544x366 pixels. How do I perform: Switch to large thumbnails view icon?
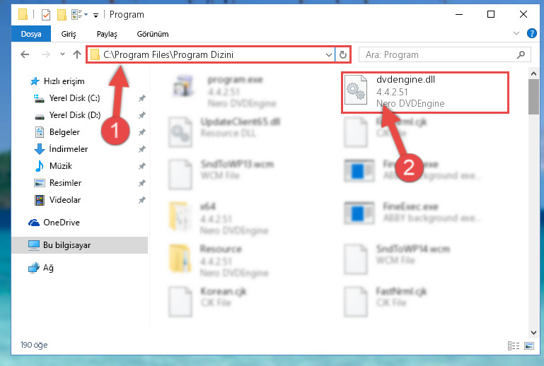[x=529, y=346]
